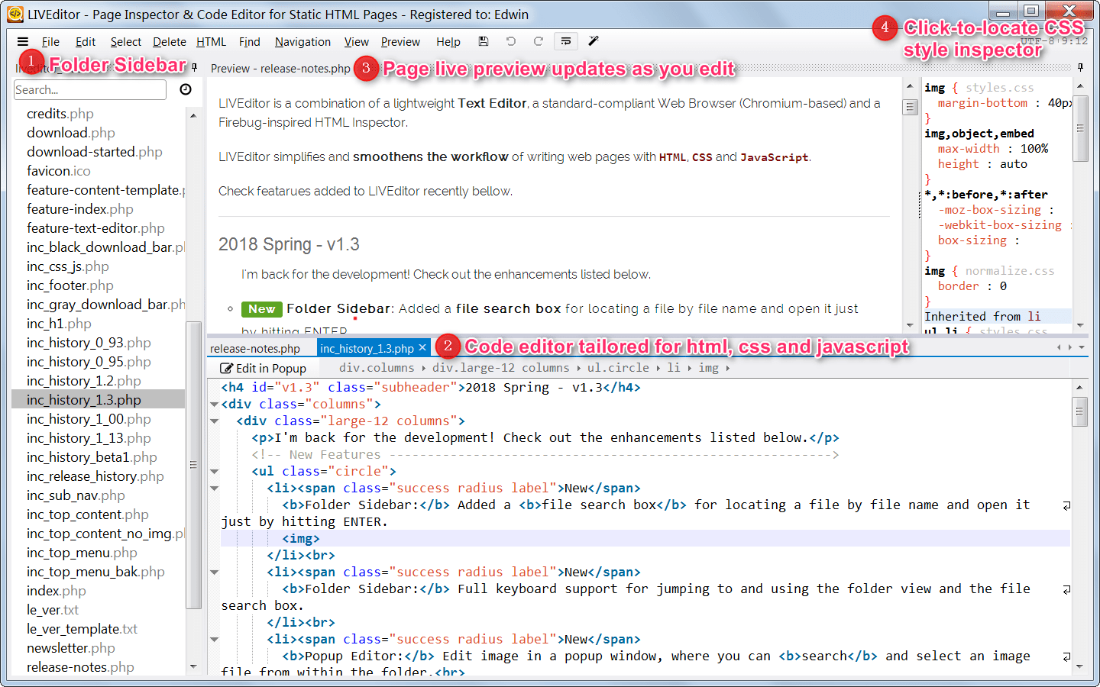Switch to release-notes.php editor tab
Image resolution: width=1100 pixels, height=687 pixels.
pos(255,349)
